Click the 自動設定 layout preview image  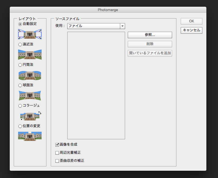(x=30, y=34)
